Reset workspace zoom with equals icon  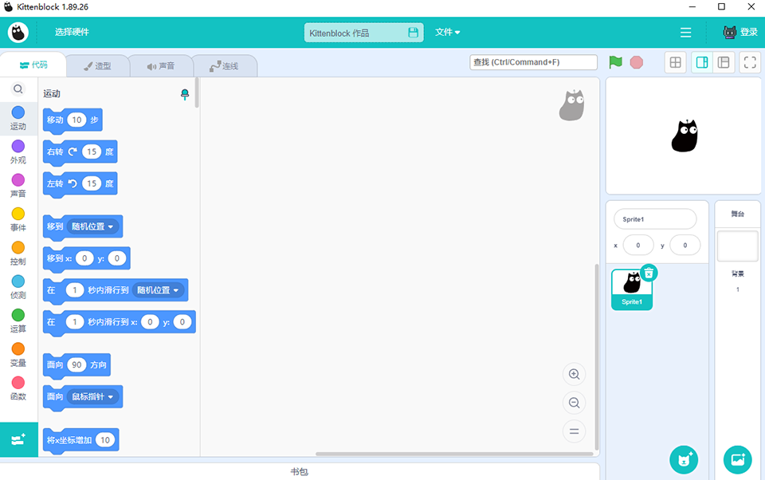(x=575, y=431)
